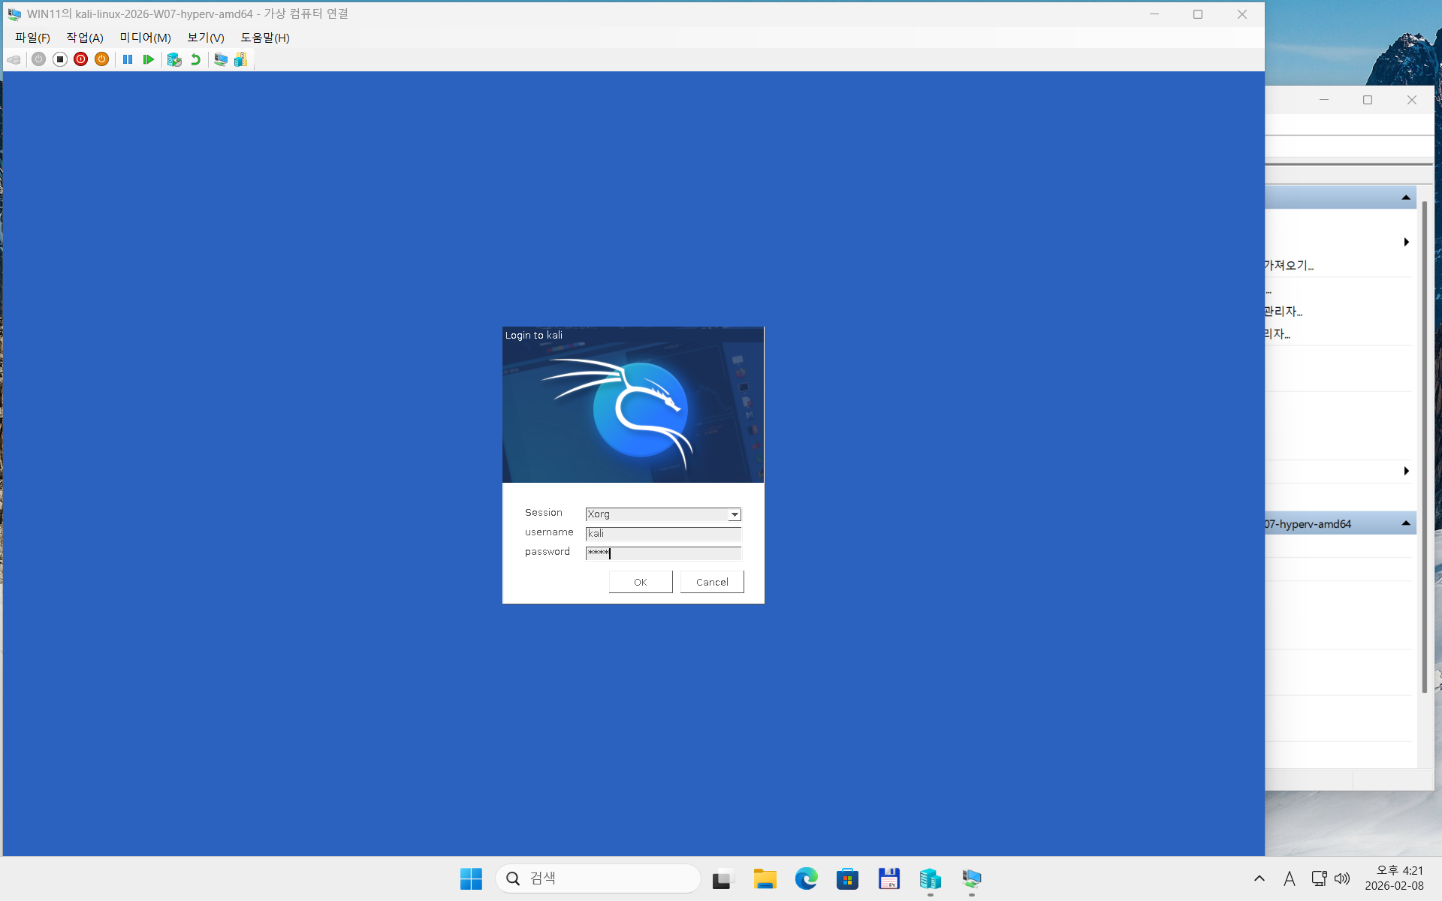Toggle enhanced session mode icon
The image size is (1442, 901).
pyautogui.click(x=221, y=59)
